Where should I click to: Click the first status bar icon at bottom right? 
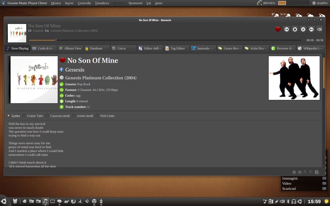pos(294,172)
